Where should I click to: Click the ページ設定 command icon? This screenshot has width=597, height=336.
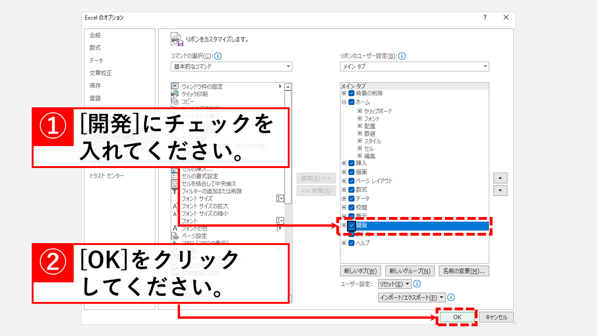(x=175, y=236)
